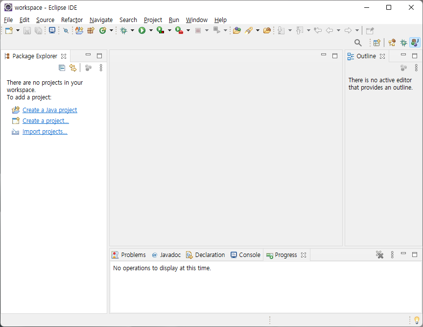Viewport: 423px width, 327px height.
Task: Expand the dropdown beside the pen icon
Action: point(258,30)
